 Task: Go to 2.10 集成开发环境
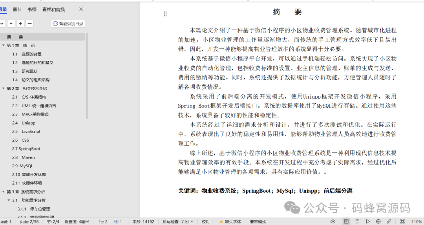[29, 174]
